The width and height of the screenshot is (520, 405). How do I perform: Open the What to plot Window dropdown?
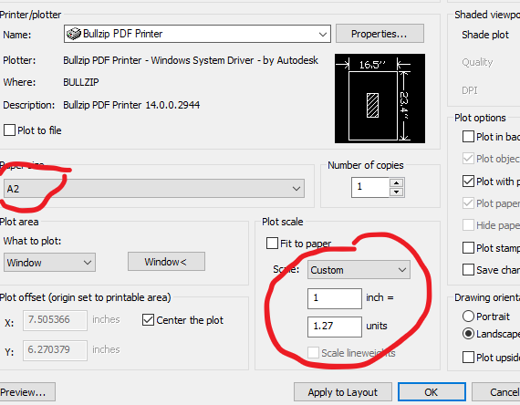point(50,263)
